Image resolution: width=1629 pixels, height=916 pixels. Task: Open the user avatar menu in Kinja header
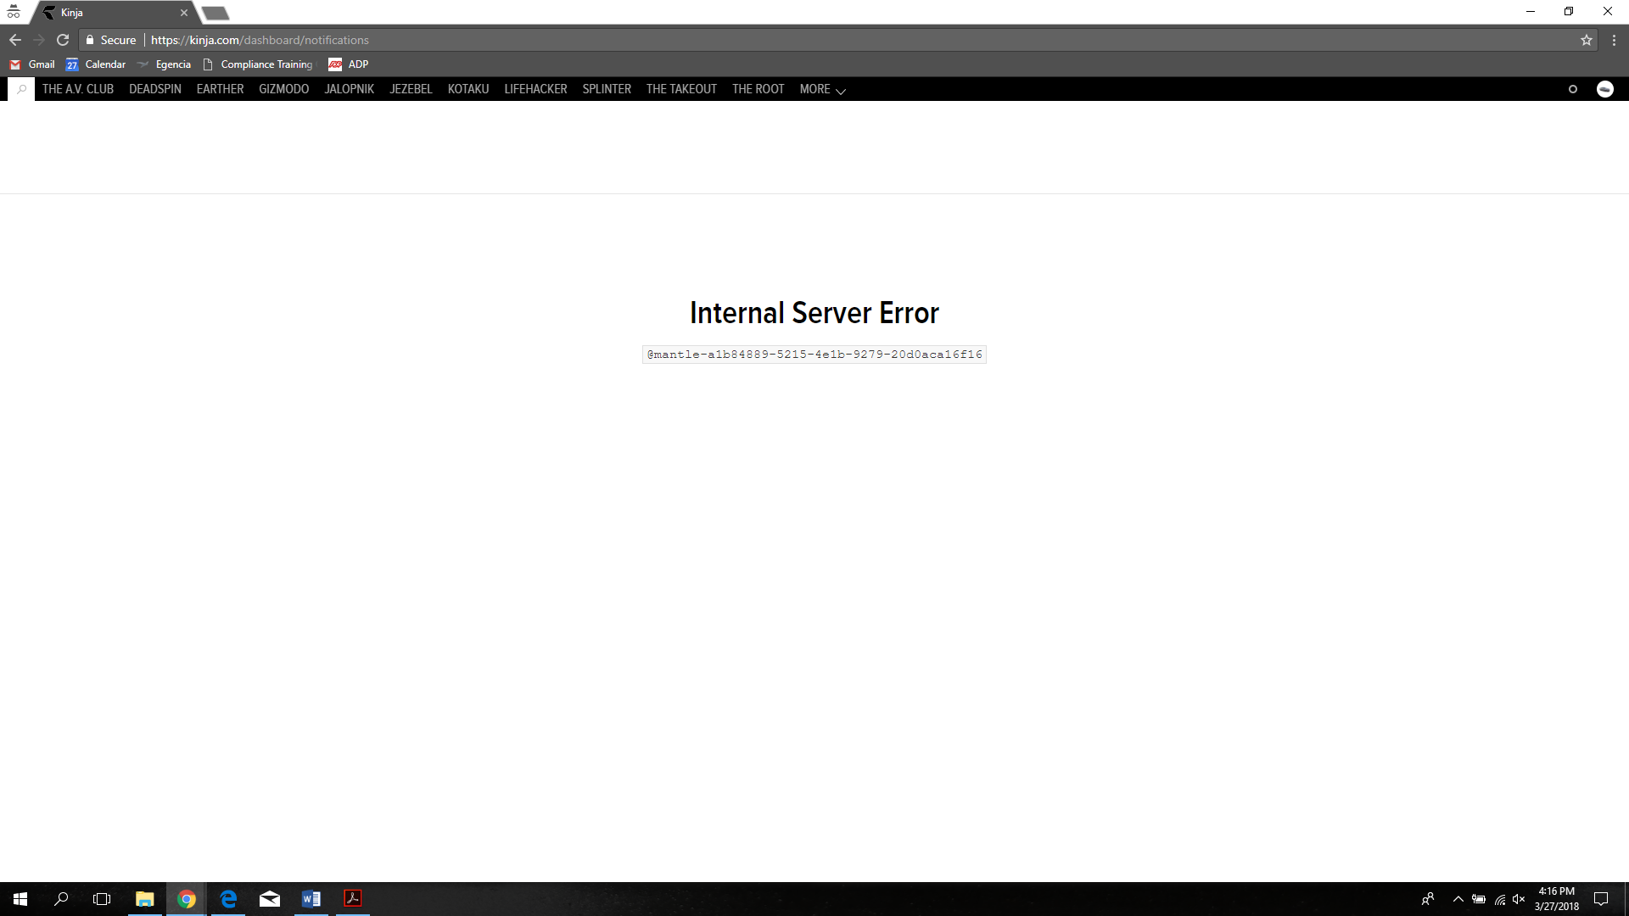pos(1604,89)
